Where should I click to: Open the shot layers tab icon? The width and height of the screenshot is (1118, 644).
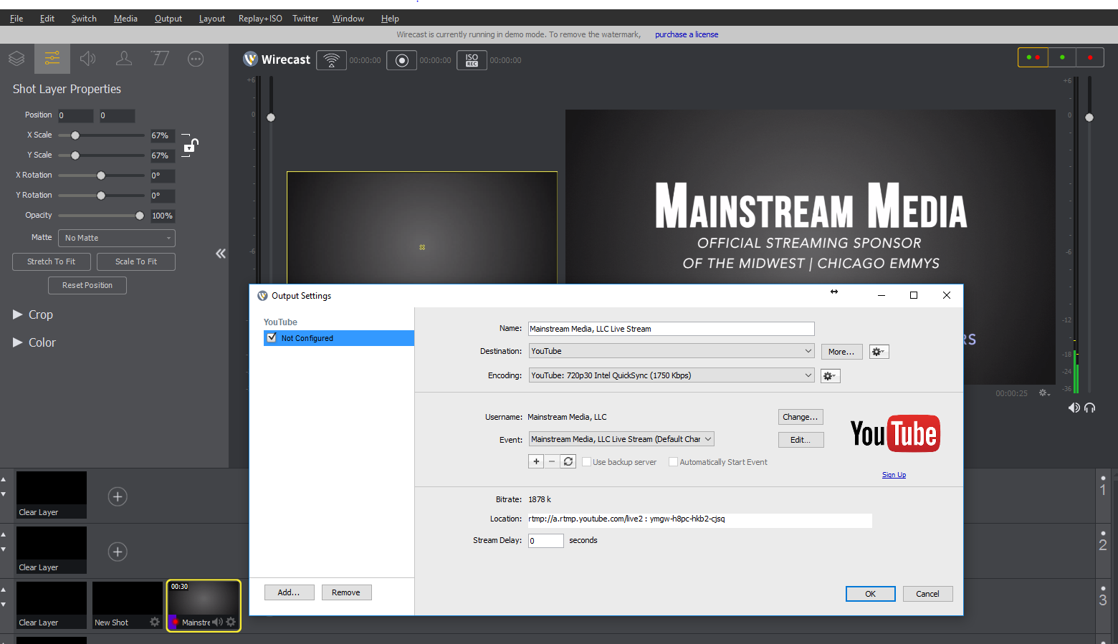point(16,59)
